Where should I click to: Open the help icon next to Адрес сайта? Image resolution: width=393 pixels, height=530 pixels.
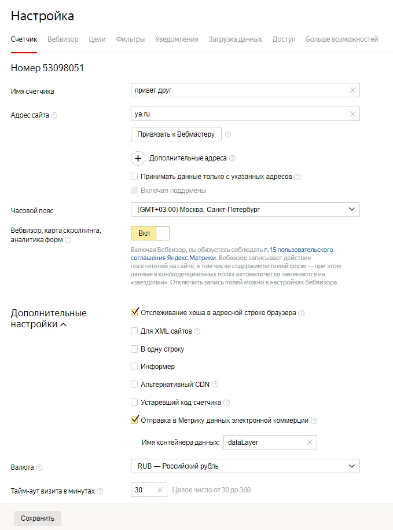(x=54, y=115)
